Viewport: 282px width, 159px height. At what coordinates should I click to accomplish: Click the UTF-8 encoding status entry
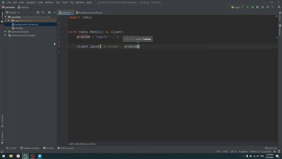(234, 151)
